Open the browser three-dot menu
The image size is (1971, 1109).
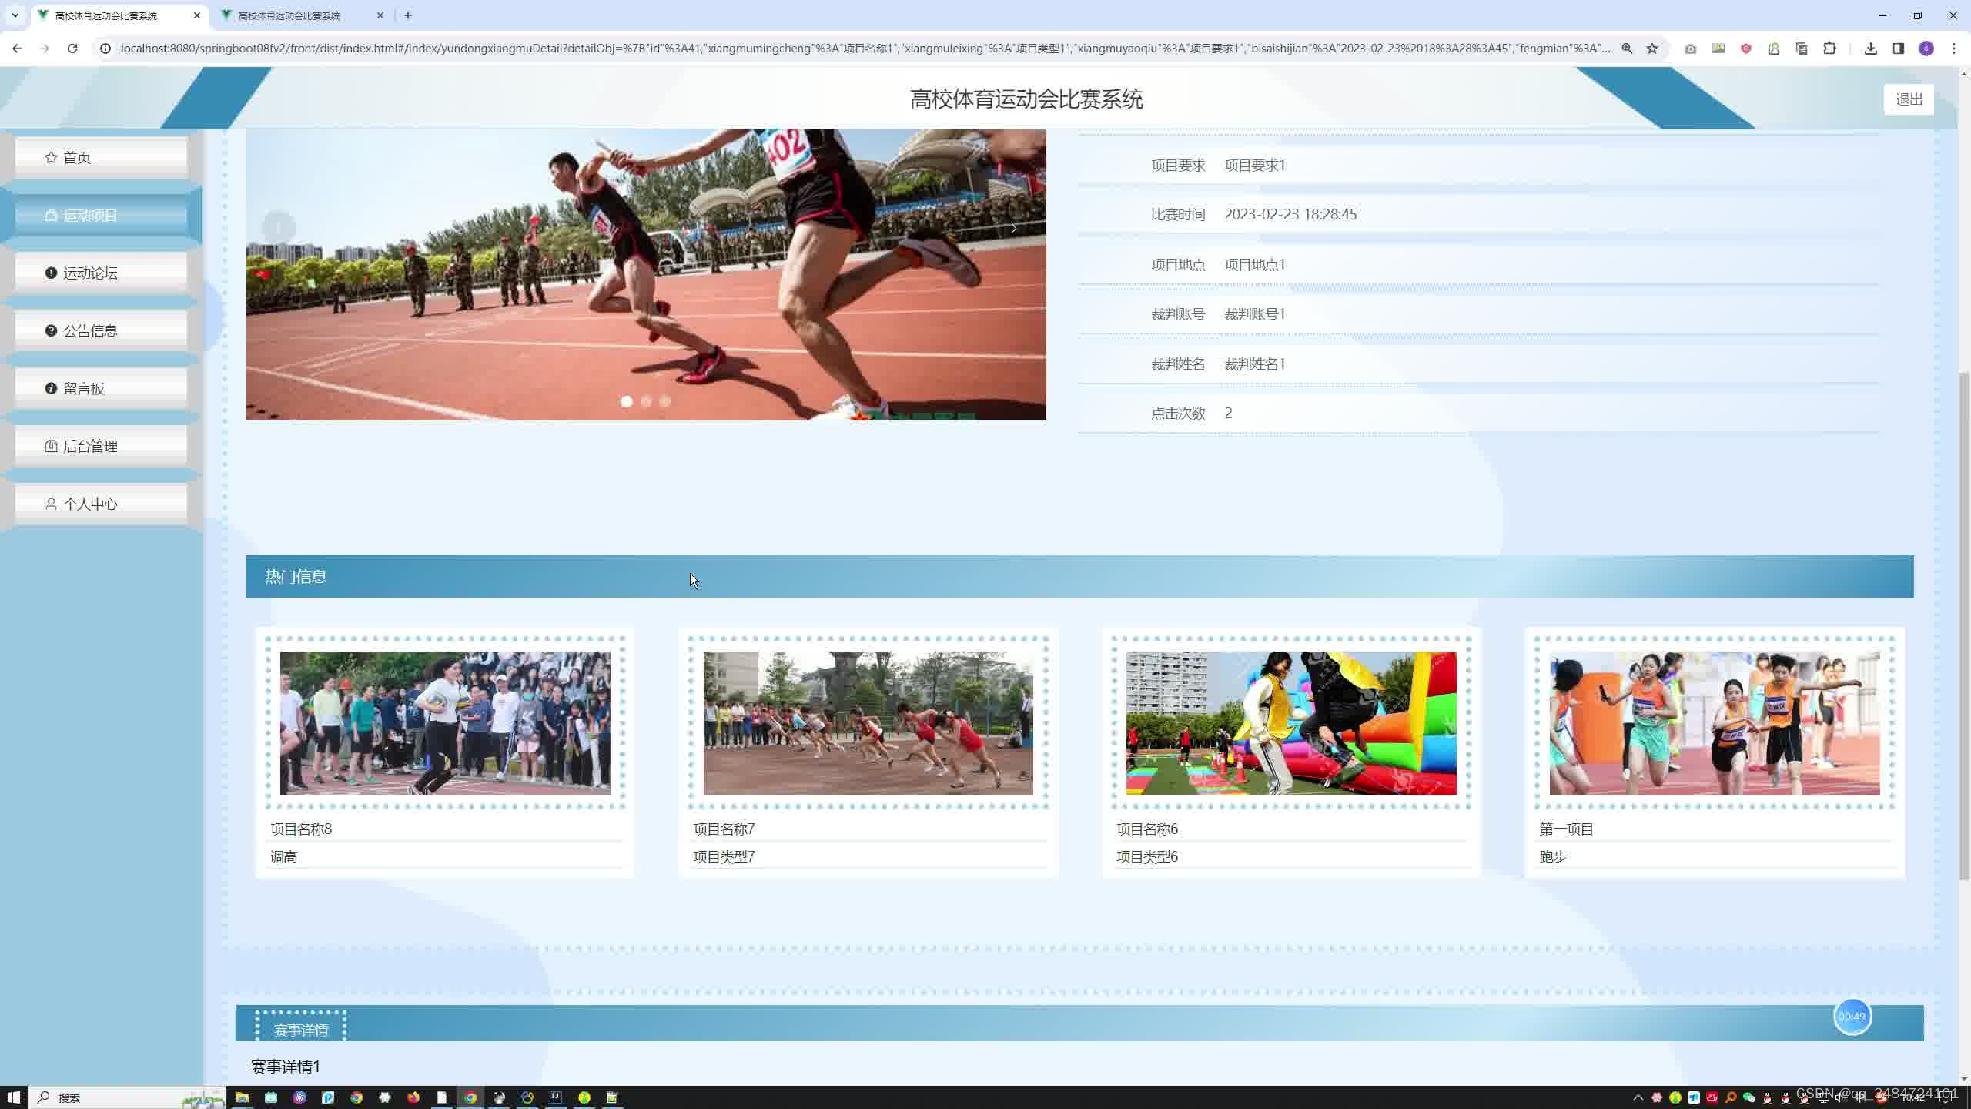tap(1954, 49)
